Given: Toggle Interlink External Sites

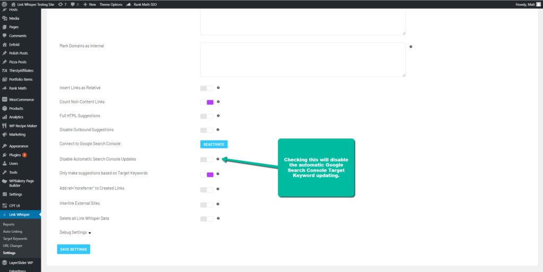Looking at the screenshot, I should pyautogui.click(x=207, y=205).
